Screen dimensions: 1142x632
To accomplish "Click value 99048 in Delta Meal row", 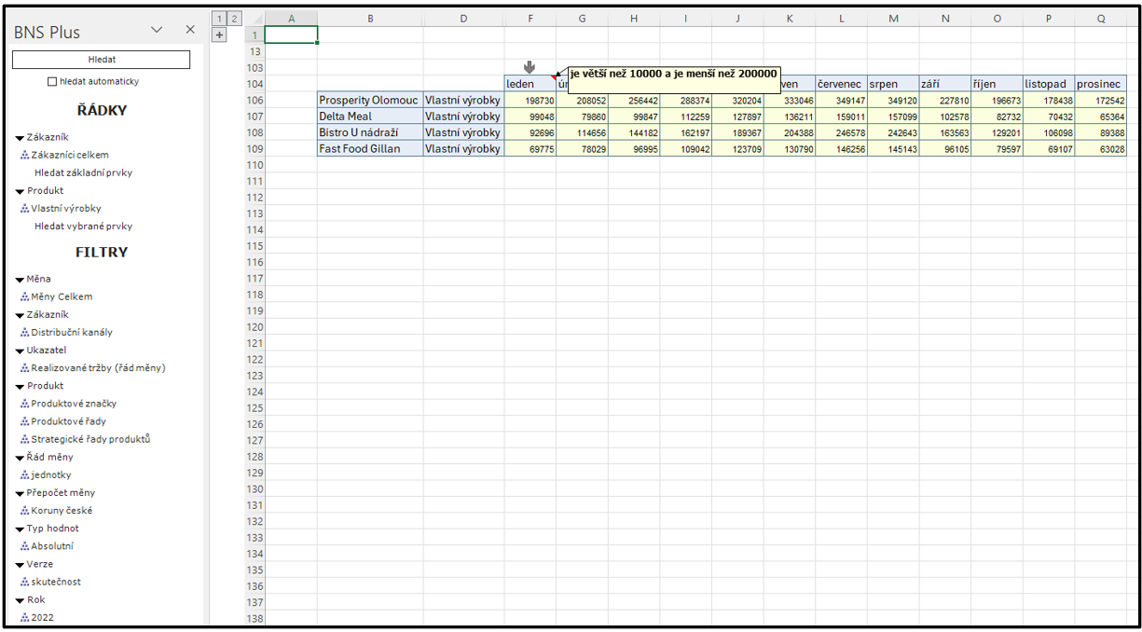I will 530,117.
